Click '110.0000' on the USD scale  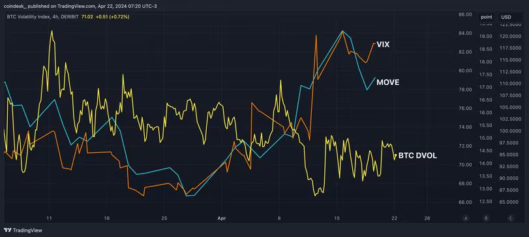click(x=510, y=84)
